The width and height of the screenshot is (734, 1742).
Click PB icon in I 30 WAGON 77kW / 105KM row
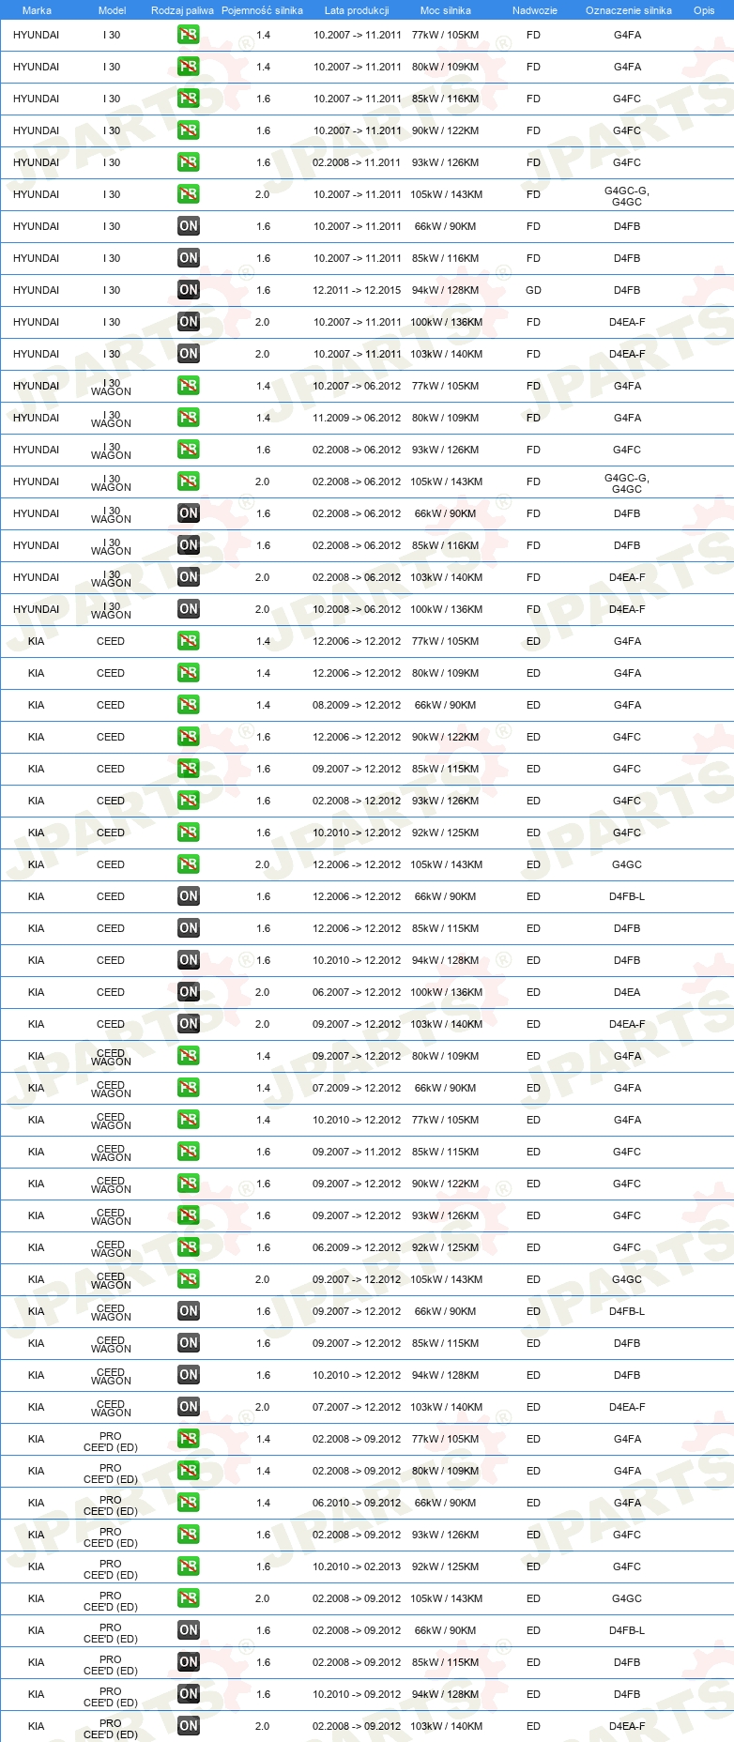[x=189, y=386]
